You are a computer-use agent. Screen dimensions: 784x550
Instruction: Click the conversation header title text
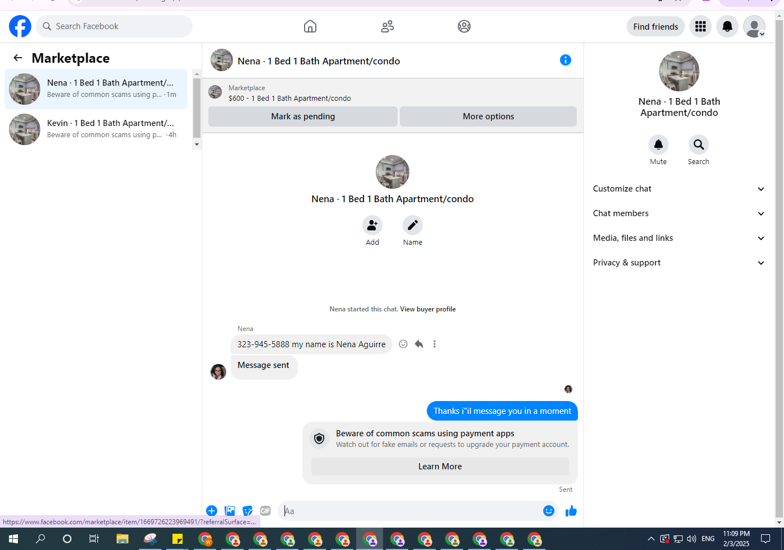coord(319,61)
